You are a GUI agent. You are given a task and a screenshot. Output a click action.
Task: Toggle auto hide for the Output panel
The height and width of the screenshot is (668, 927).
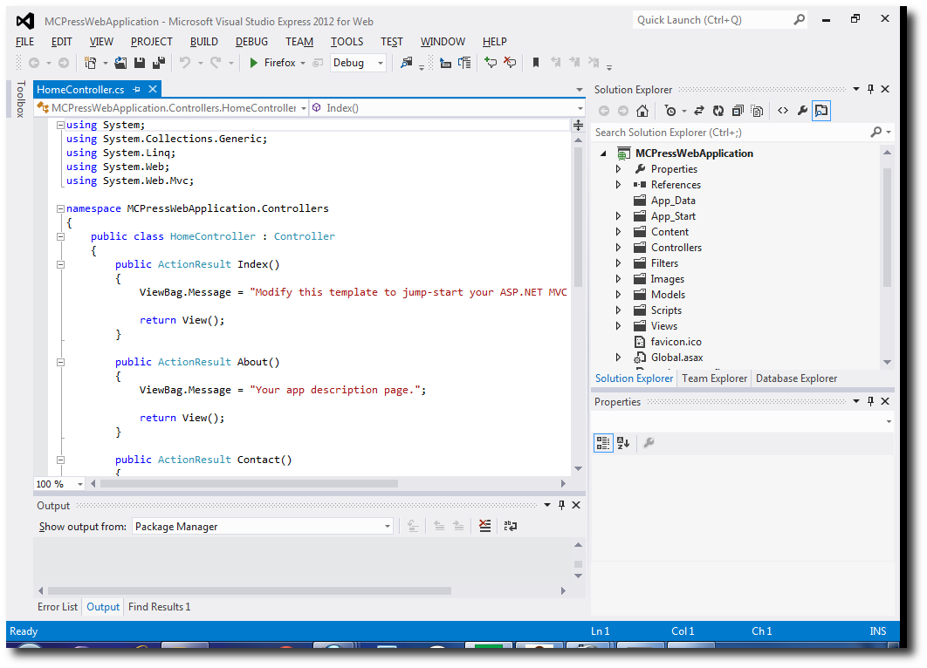coord(561,505)
